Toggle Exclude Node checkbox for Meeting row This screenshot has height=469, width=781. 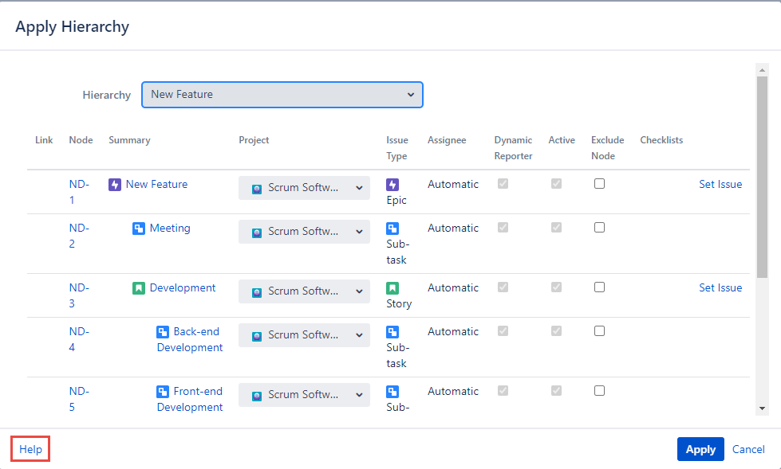[x=599, y=228]
